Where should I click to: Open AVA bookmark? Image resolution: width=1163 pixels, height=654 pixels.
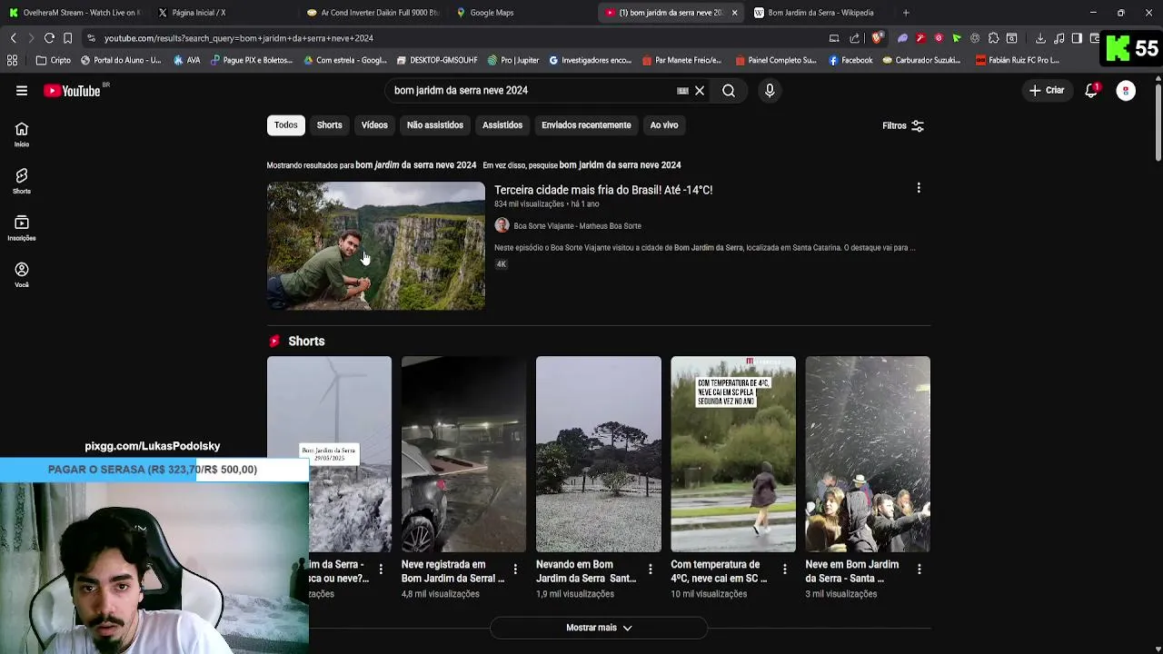(x=187, y=61)
